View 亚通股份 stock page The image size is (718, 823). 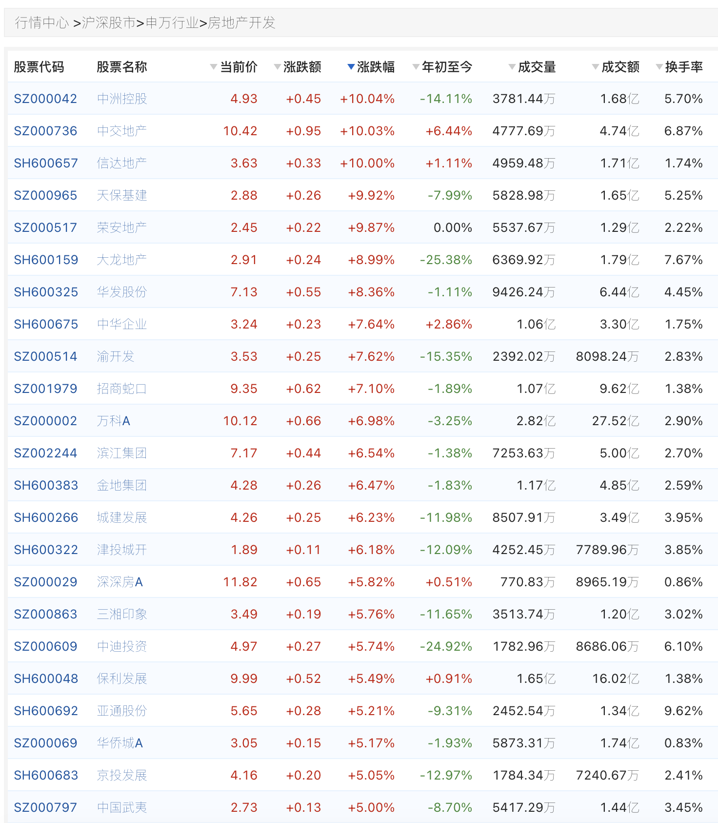pos(122,711)
